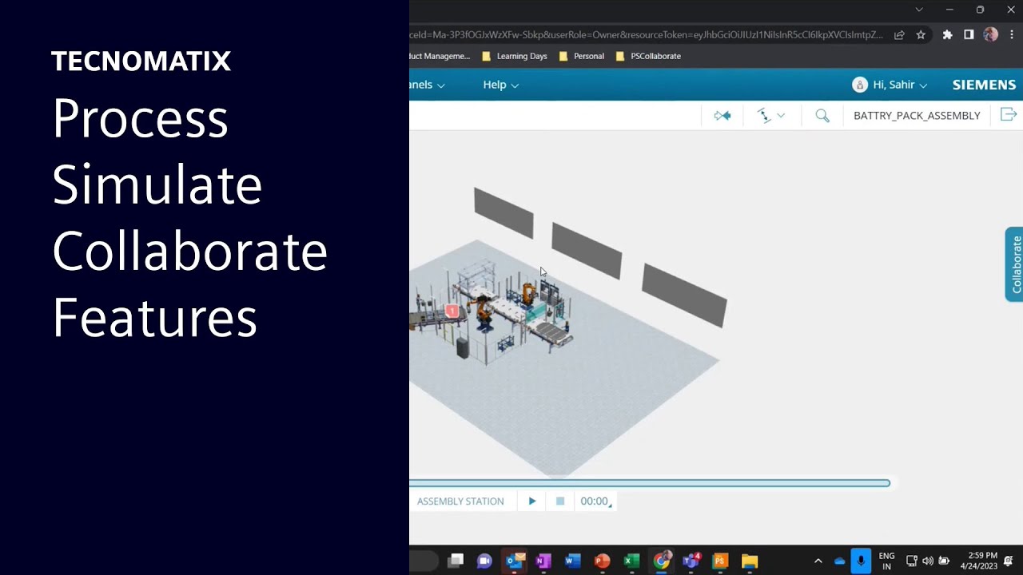The width and height of the screenshot is (1023, 575).
Task: Open the search magnifier tool
Action: click(822, 116)
